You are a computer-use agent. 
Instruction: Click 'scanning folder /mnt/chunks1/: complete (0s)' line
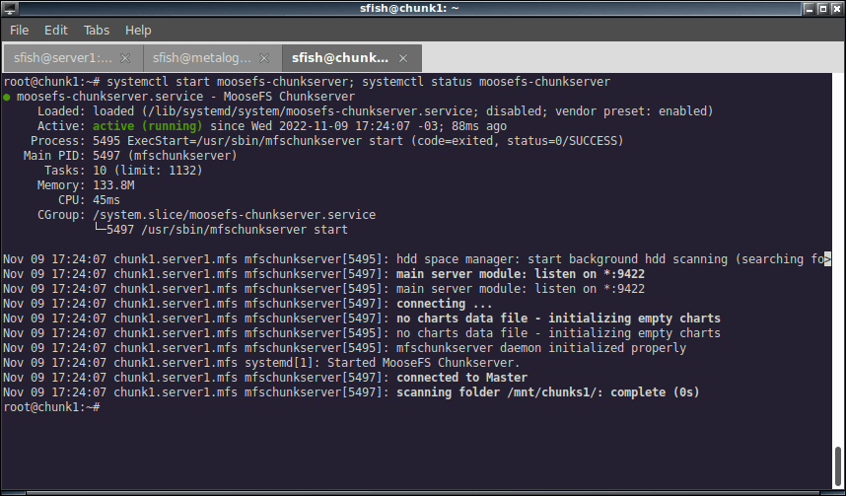point(351,392)
